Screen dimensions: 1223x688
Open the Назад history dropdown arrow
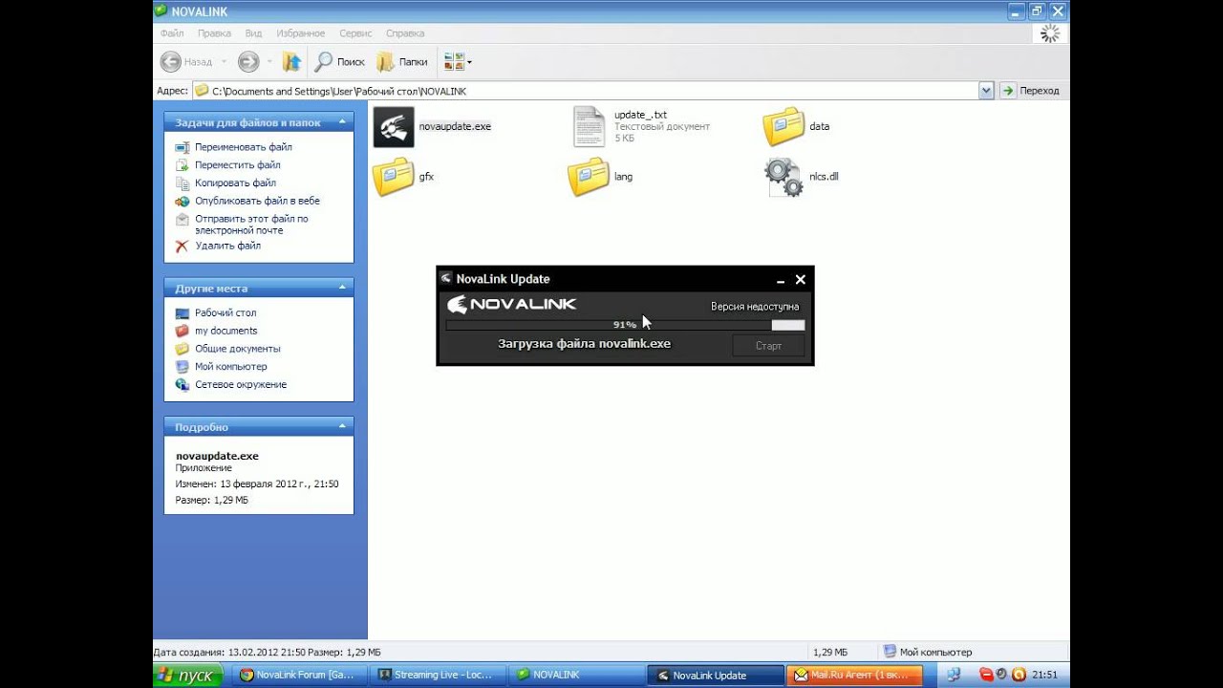coord(225,62)
